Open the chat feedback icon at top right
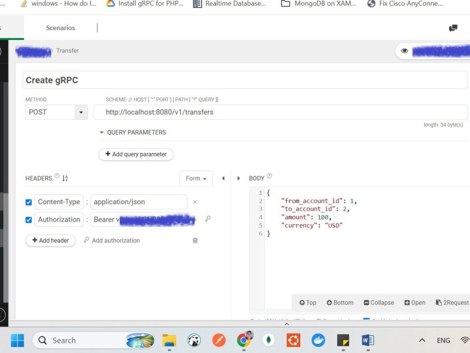This screenshot has width=470, height=353. pyautogui.click(x=453, y=28)
